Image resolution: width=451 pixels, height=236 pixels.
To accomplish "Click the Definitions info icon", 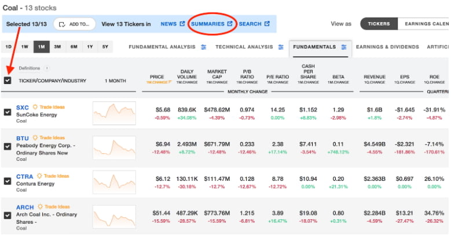I will pyautogui.click(x=47, y=68).
